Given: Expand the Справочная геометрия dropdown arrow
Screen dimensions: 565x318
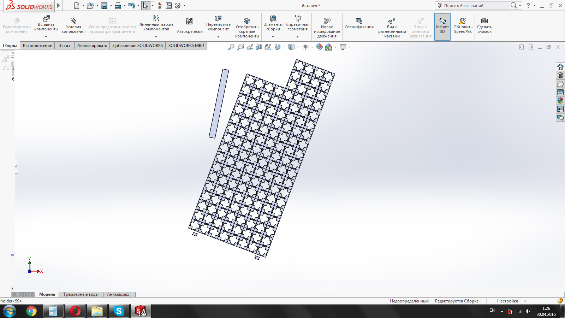Looking at the screenshot, I should 297,37.
